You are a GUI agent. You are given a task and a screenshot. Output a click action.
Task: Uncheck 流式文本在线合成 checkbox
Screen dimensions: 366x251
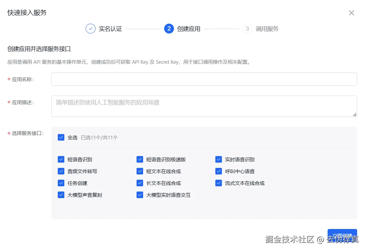pos(219,183)
